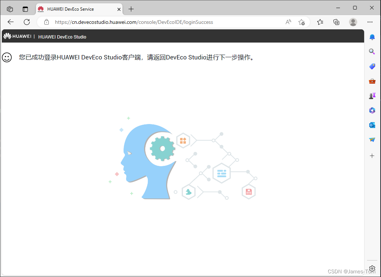Click the HUAWEI logo in header
The height and width of the screenshot is (277, 381).
pos(17,36)
